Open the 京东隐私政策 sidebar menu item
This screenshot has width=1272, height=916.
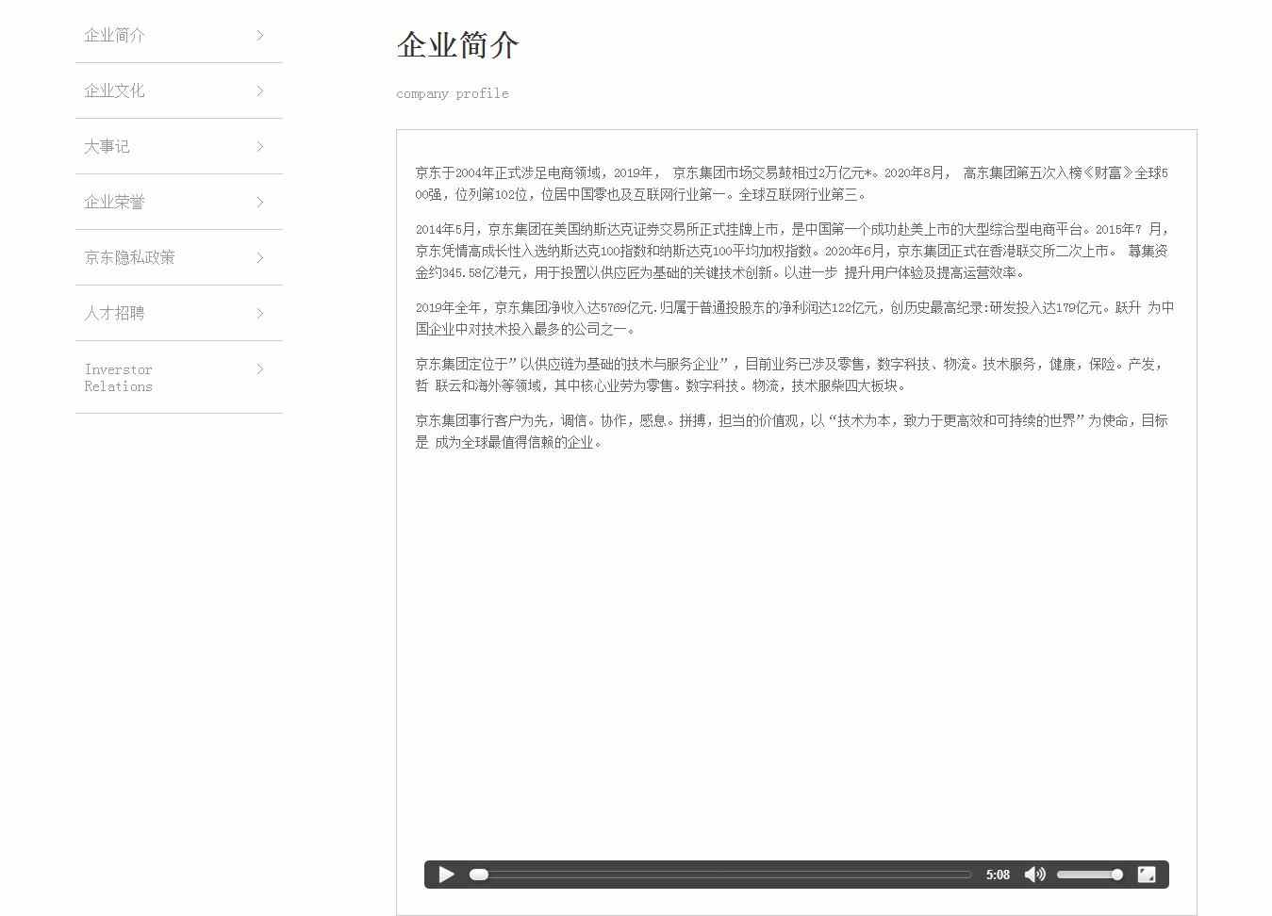point(179,257)
